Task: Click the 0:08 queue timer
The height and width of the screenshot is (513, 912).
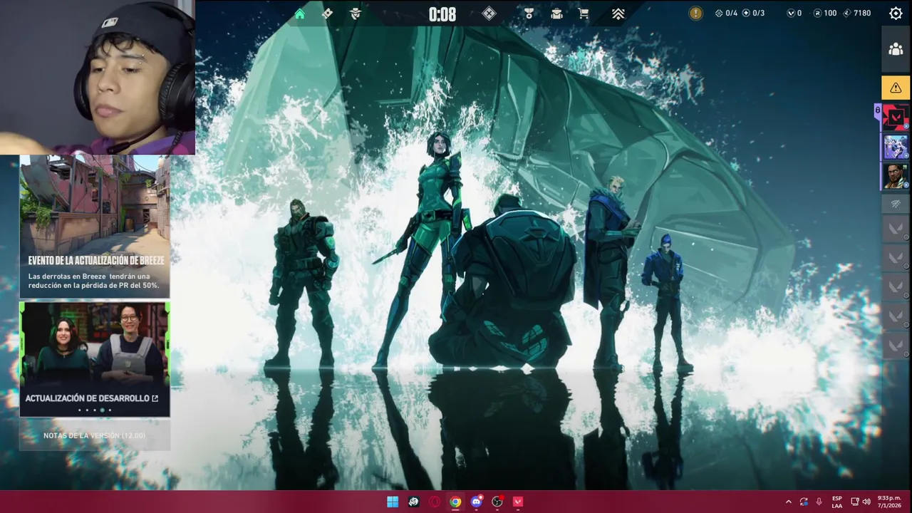Action: click(442, 14)
